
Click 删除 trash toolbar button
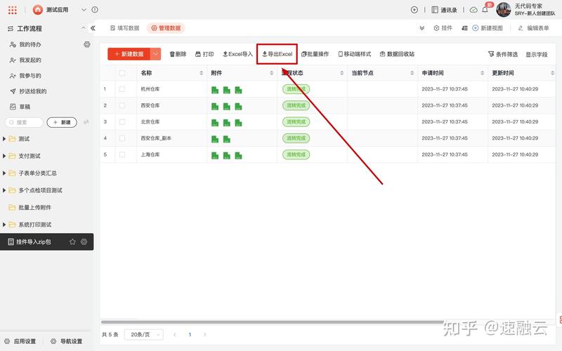178,54
